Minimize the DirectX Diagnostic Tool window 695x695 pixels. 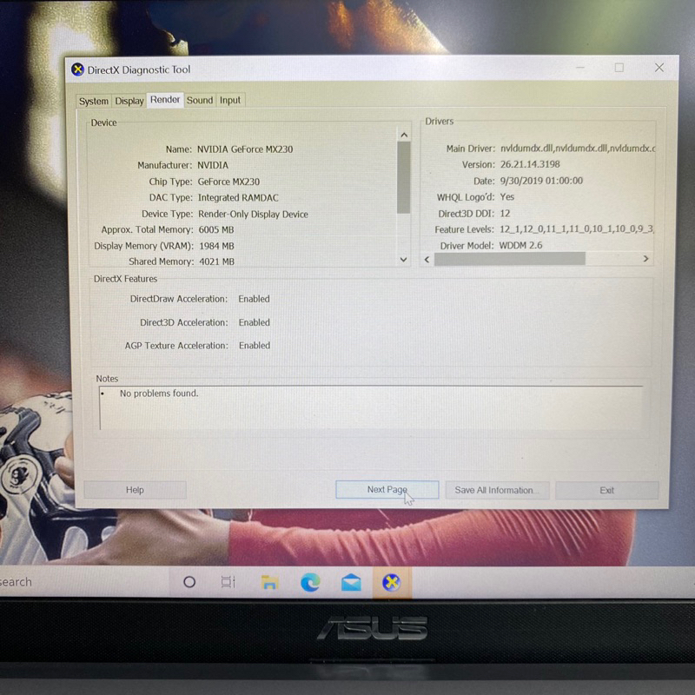pos(580,68)
